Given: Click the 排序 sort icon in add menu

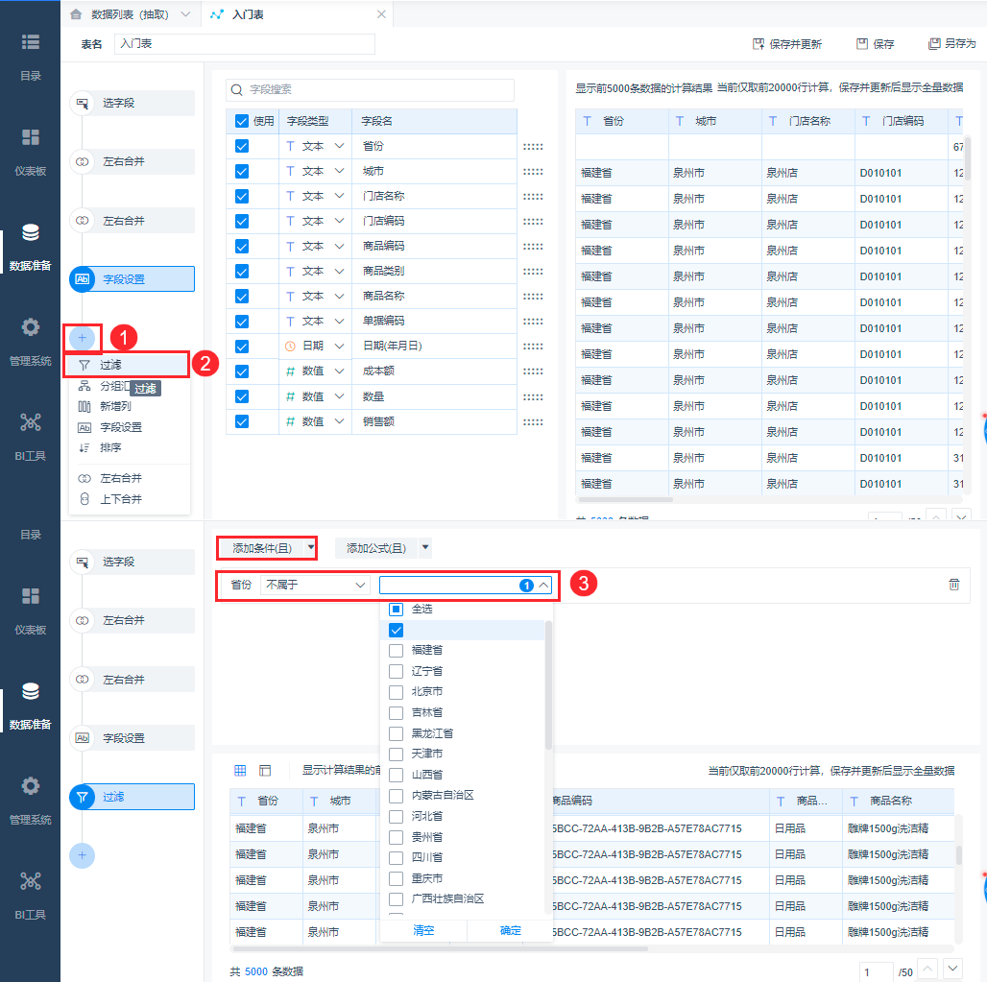Looking at the screenshot, I should click(84, 447).
